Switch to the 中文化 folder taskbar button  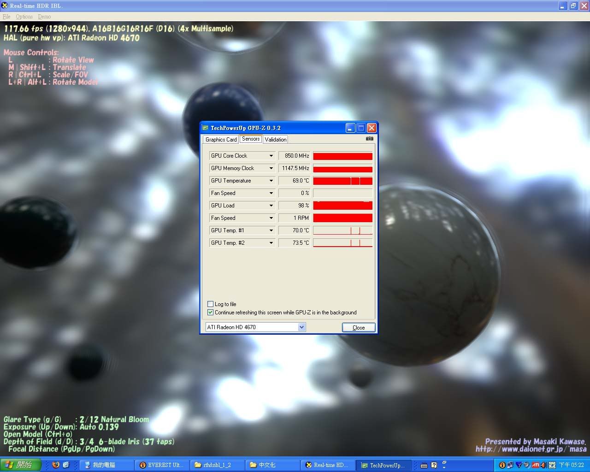(273, 465)
